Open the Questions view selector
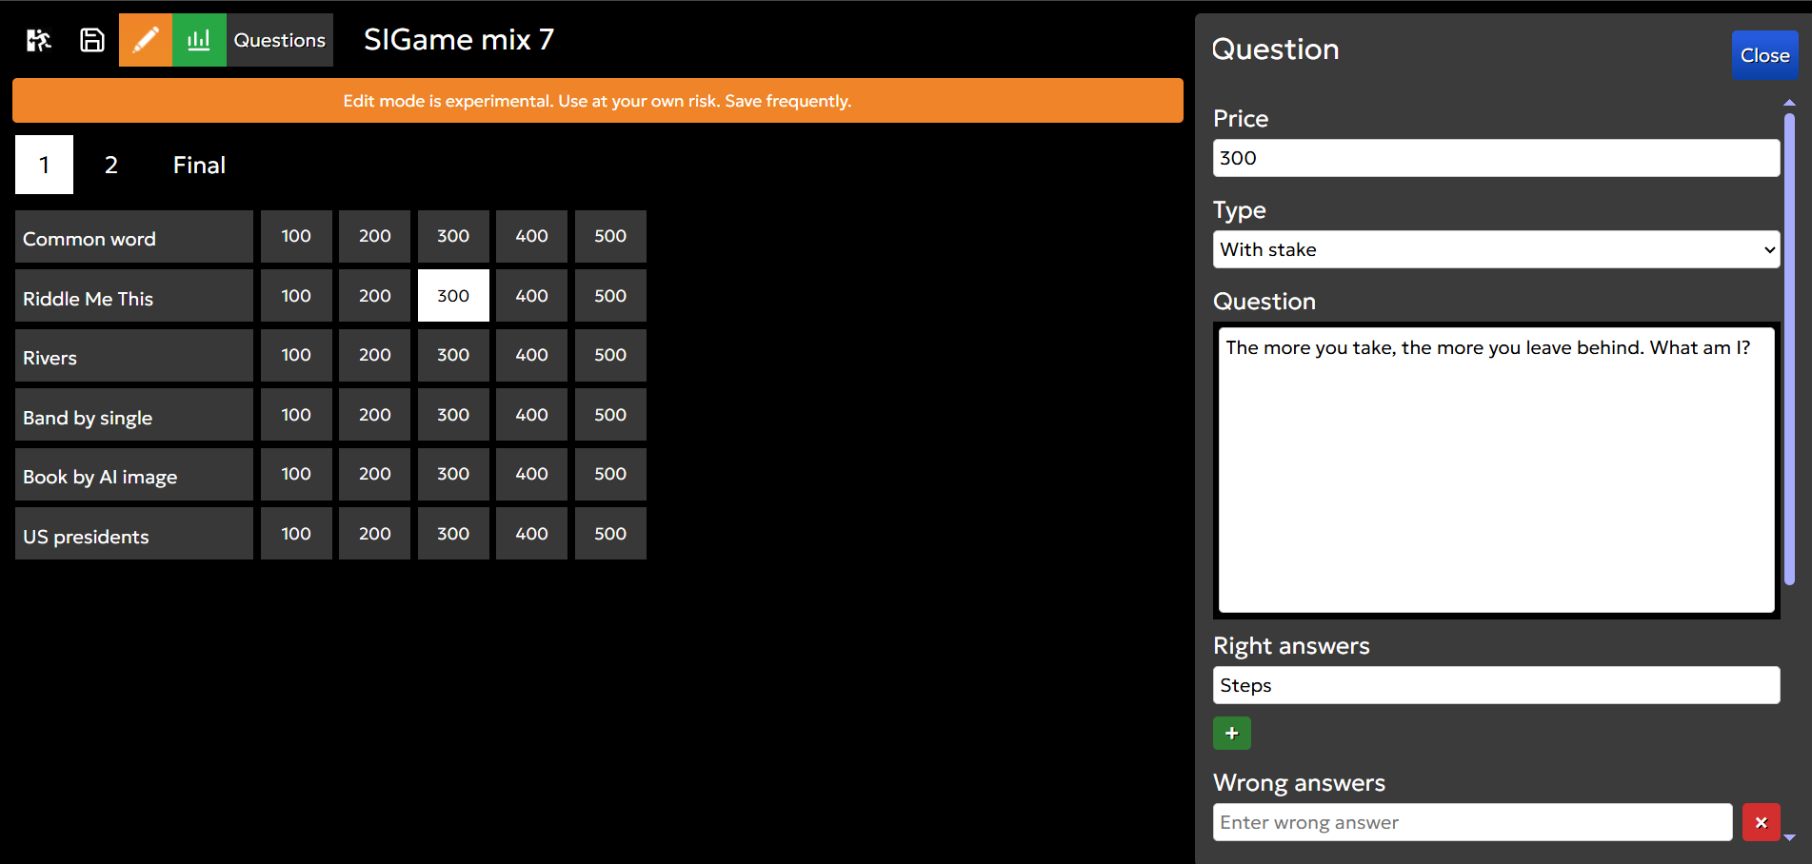This screenshot has width=1812, height=864. [x=280, y=40]
